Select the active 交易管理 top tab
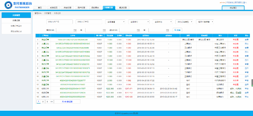Image resolution: width=253 pixels, height=116 pixels. (x=109, y=8)
